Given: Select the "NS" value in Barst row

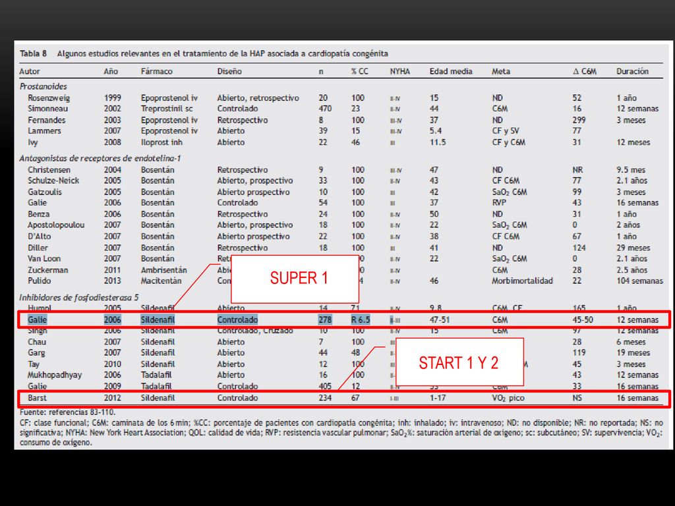Looking at the screenshot, I should (577, 398).
